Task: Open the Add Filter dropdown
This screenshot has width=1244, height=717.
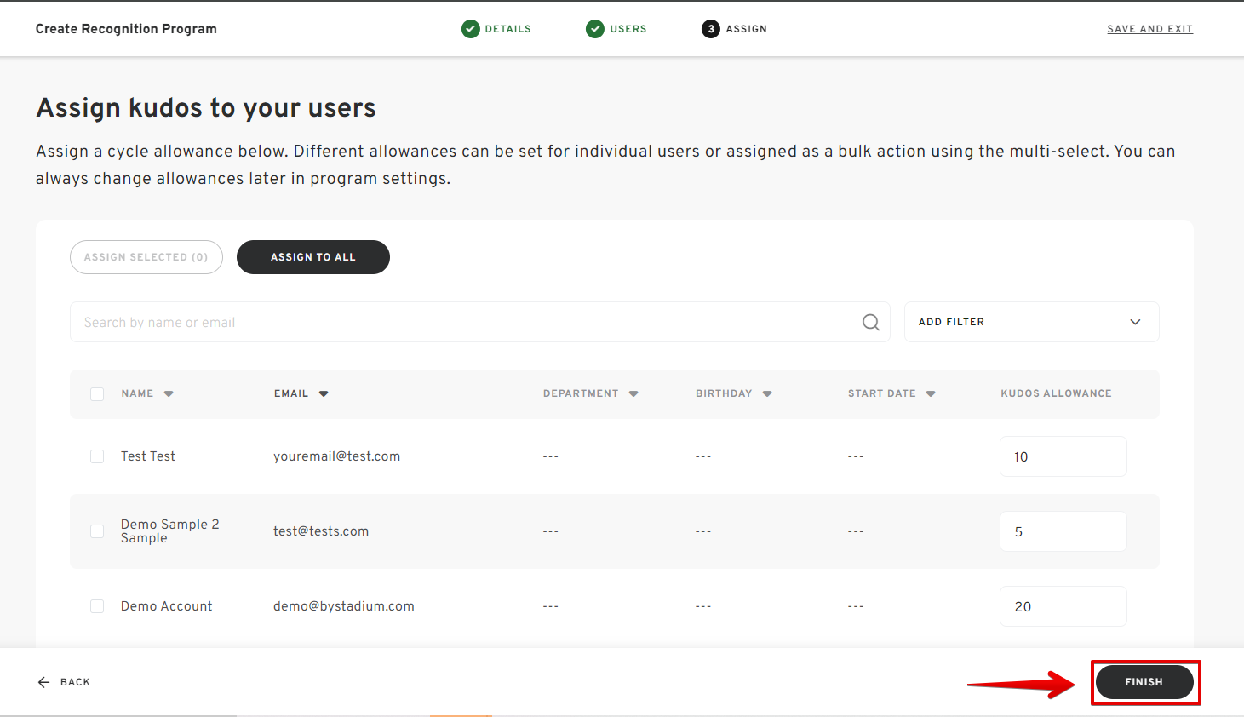Action: (1031, 322)
